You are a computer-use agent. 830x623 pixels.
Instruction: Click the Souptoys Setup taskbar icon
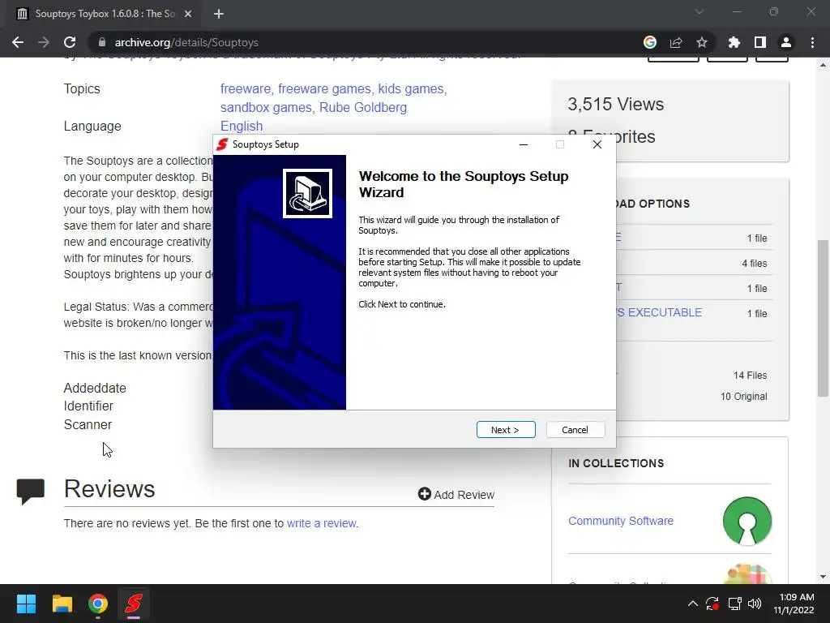click(134, 604)
